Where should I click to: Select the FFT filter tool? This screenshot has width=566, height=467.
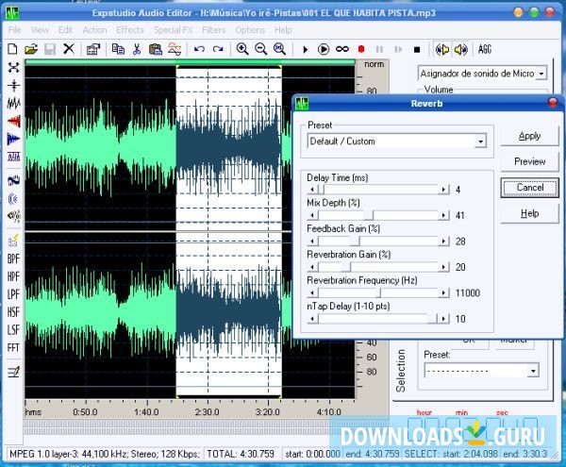point(13,347)
